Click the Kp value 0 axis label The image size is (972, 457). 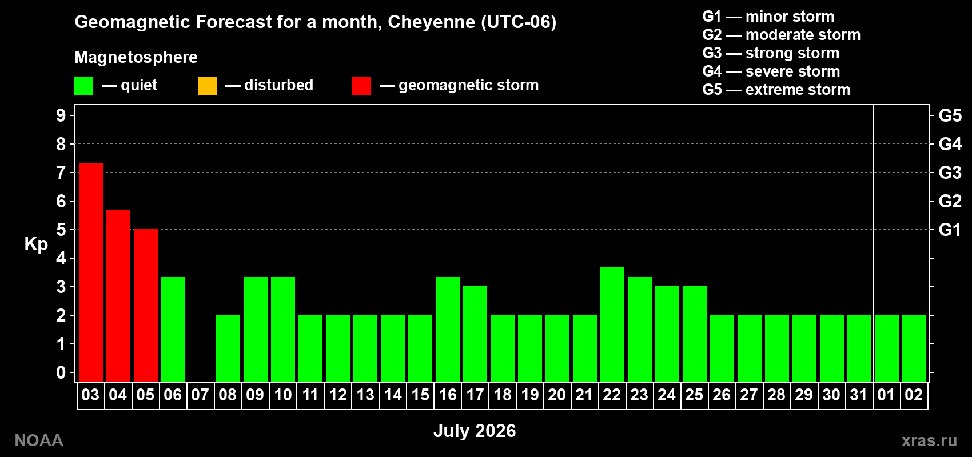click(x=61, y=372)
